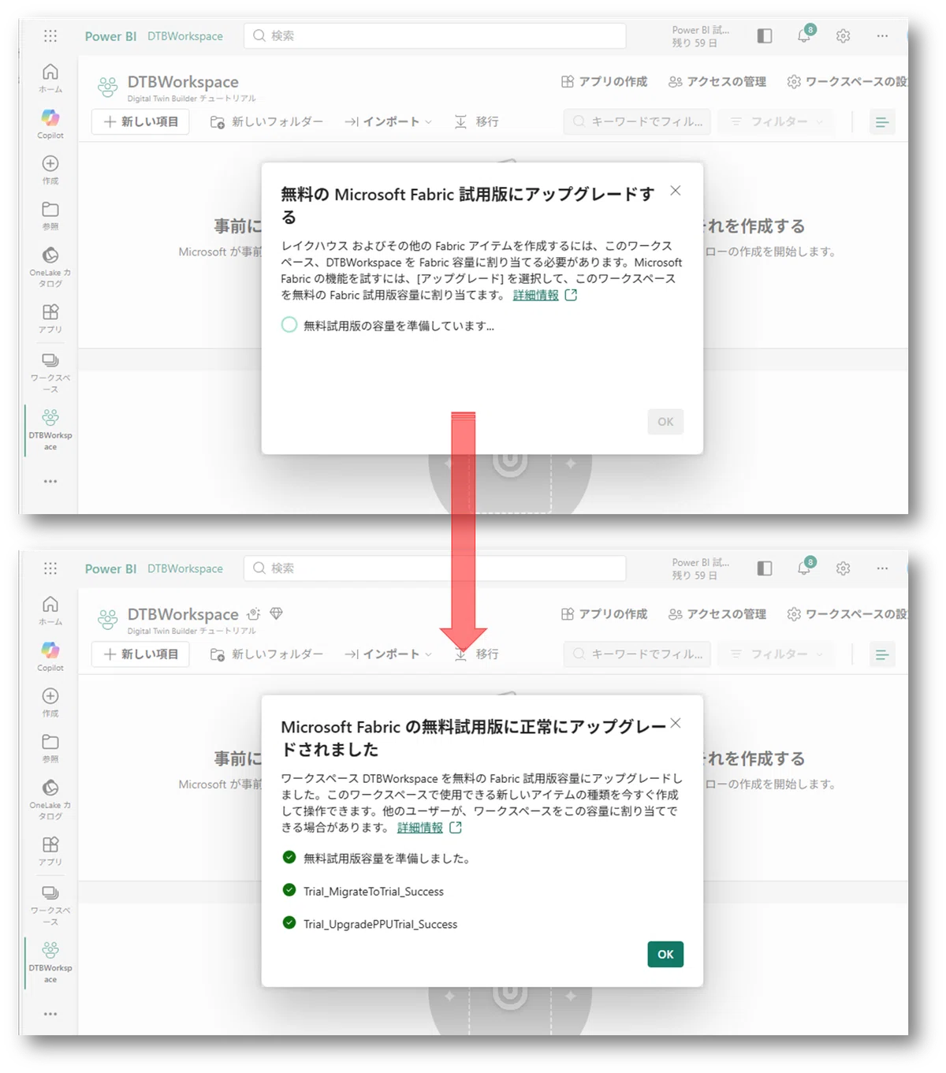
Task: Open notifications bell in bottom screenshot
Action: pos(804,568)
